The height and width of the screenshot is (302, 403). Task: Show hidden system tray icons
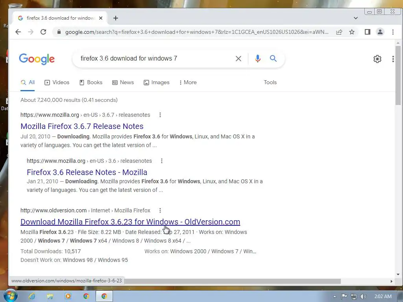click(x=335, y=296)
